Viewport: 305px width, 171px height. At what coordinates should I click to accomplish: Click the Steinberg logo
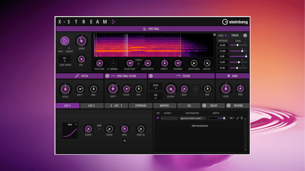(x=235, y=22)
